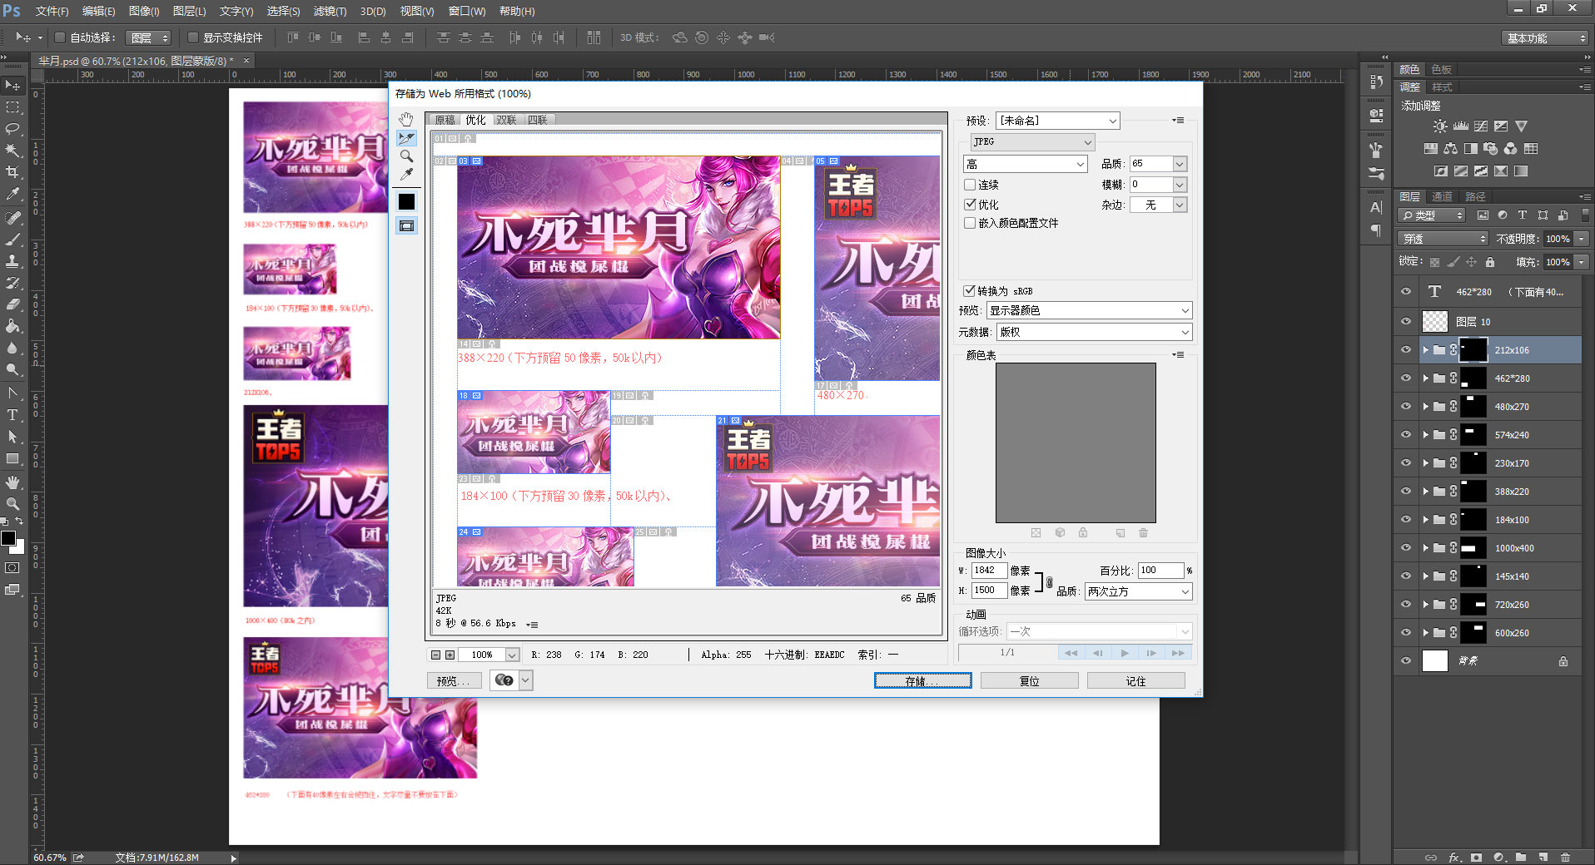This screenshot has width=1595, height=865.
Task: Click the eyedropper color black swatch
Action: pyautogui.click(x=406, y=201)
